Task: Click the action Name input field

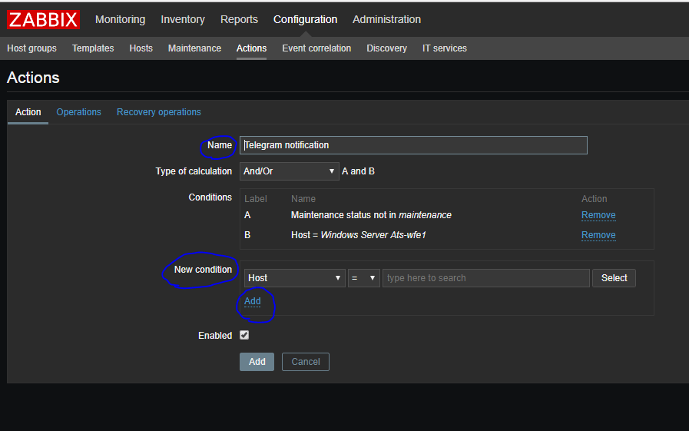Action: [413, 145]
